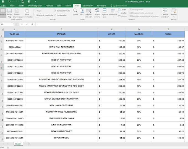Click the Select All corner triangle
The width and height of the screenshot is (188, 149).
(2, 29)
